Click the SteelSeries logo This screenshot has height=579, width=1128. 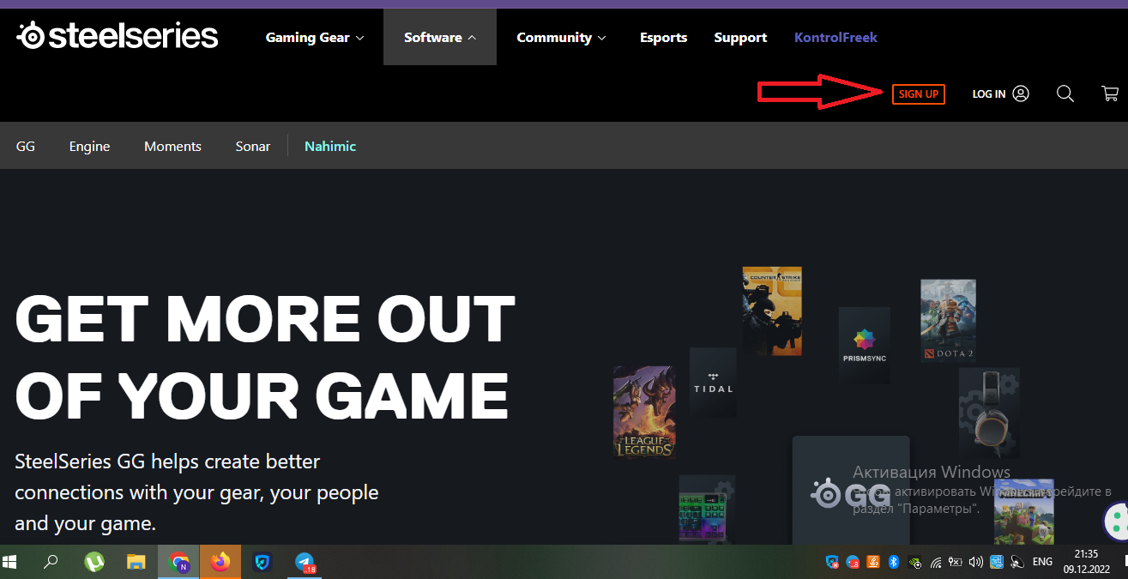118,35
